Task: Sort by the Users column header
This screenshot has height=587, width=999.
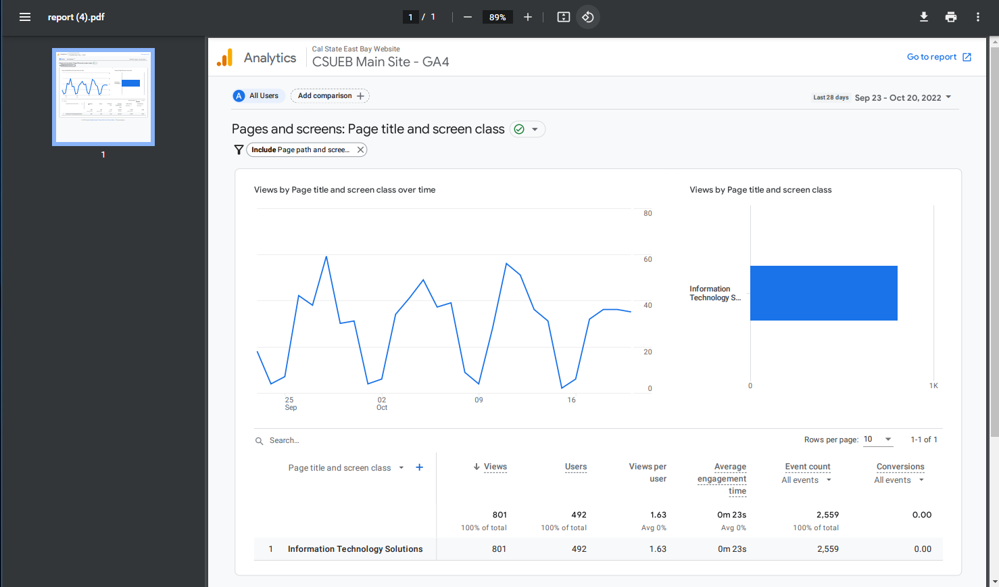Action: [x=576, y=467]
